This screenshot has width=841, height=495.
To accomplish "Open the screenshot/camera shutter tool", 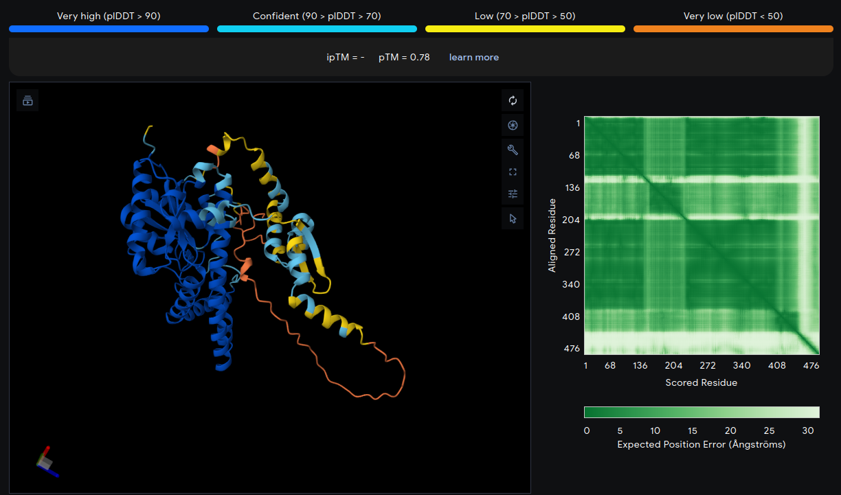I will tap(512, 126).
